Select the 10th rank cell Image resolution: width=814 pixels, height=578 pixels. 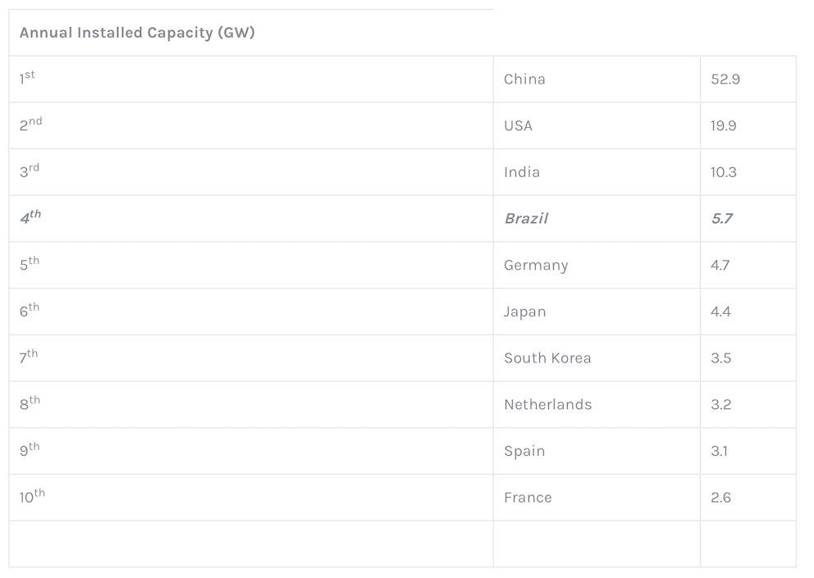tap(32, 497)
